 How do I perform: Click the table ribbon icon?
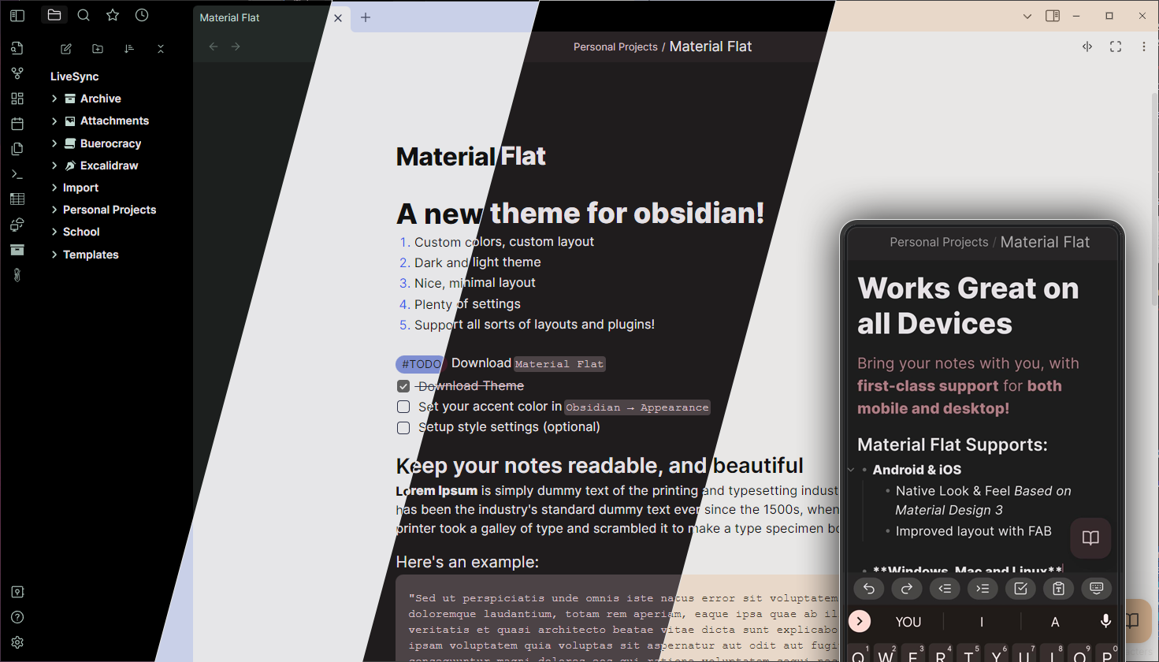tap(17, 199)
